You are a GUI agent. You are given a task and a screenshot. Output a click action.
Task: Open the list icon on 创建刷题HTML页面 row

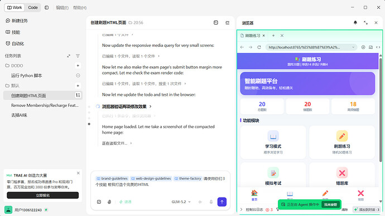pyautogui.click(x=78, y=95)
